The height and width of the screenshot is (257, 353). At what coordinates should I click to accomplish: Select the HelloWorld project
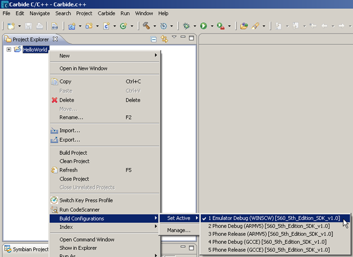pos(35,49)
